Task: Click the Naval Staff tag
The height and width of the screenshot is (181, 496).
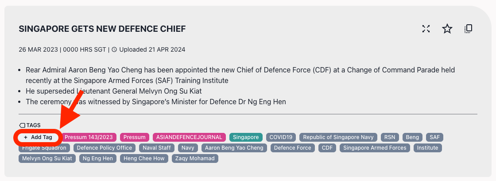Action: point(156,148)
